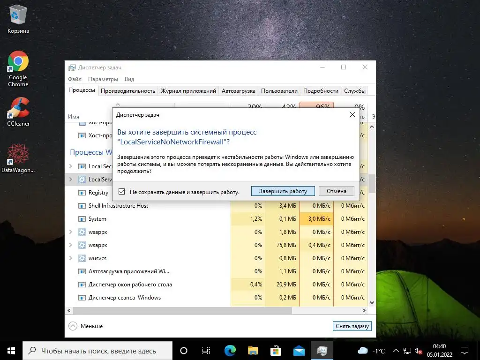The width and height of the screenshot is (480, 360).
Task: Select the Процессы tab
Action: click(82, 90)
